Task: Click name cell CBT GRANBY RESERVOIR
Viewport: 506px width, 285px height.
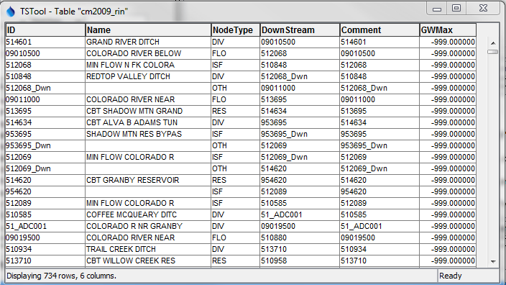Action: pos(148,180)
